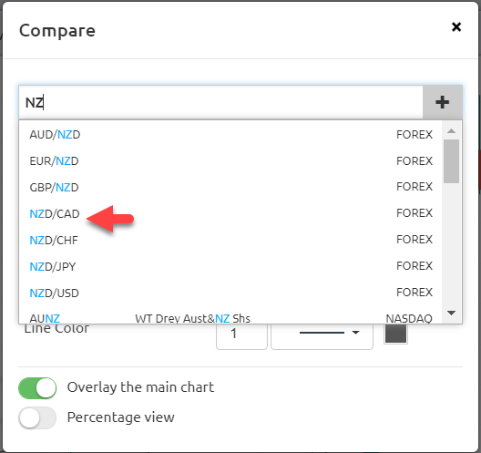Image resolution: width=481 pixels, height=453 pixels.
Task: Select NZD/USD forex pair
Action: click(x=230, y=293)
